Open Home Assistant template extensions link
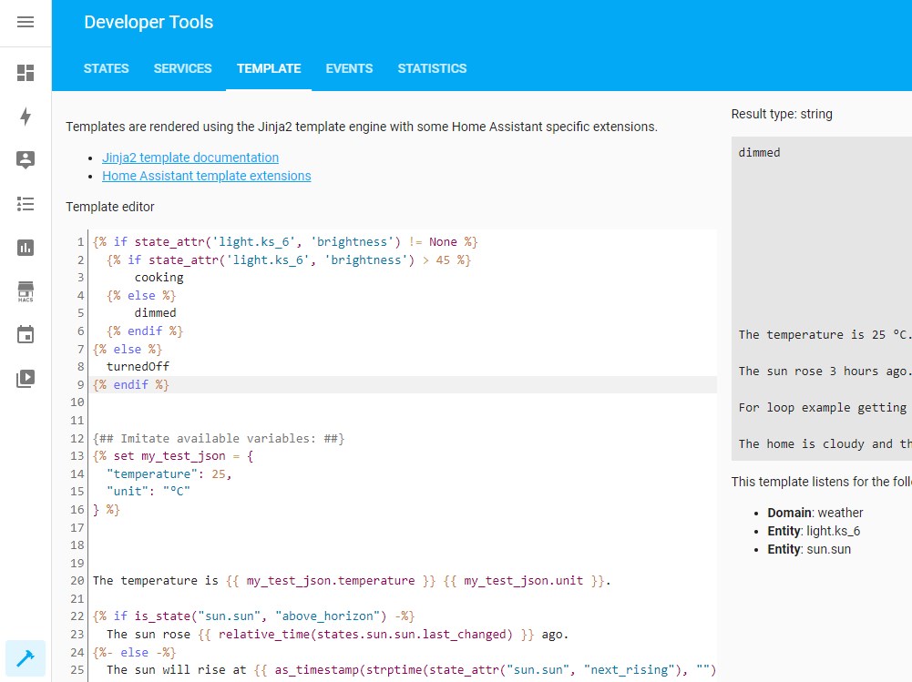Screen dimensions: 912x682 [x=207, y=176]
